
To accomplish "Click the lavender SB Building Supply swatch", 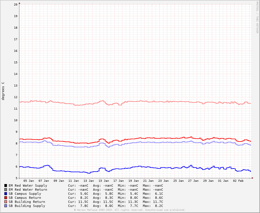I will pyautogui.click(x=6, y=206).
